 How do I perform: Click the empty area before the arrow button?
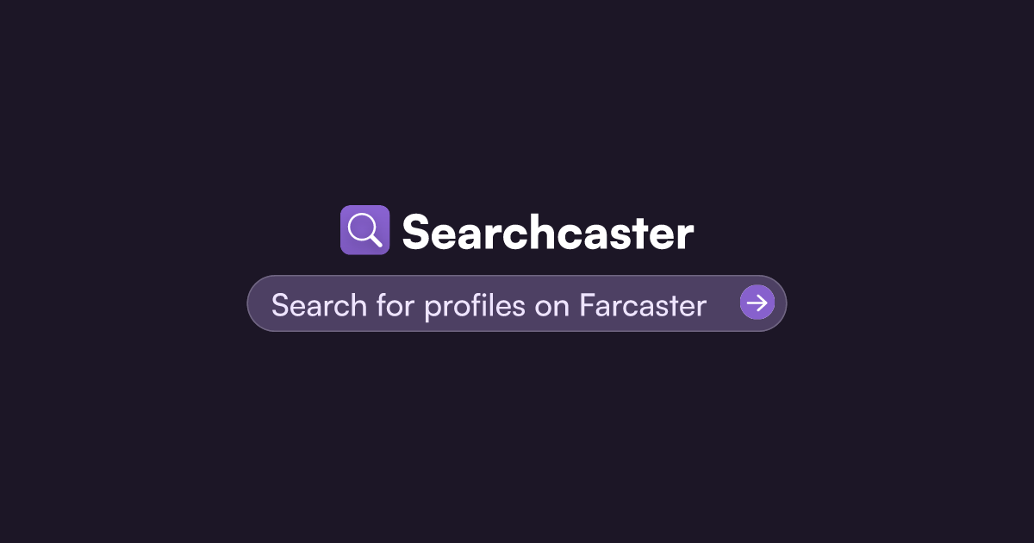724,303
